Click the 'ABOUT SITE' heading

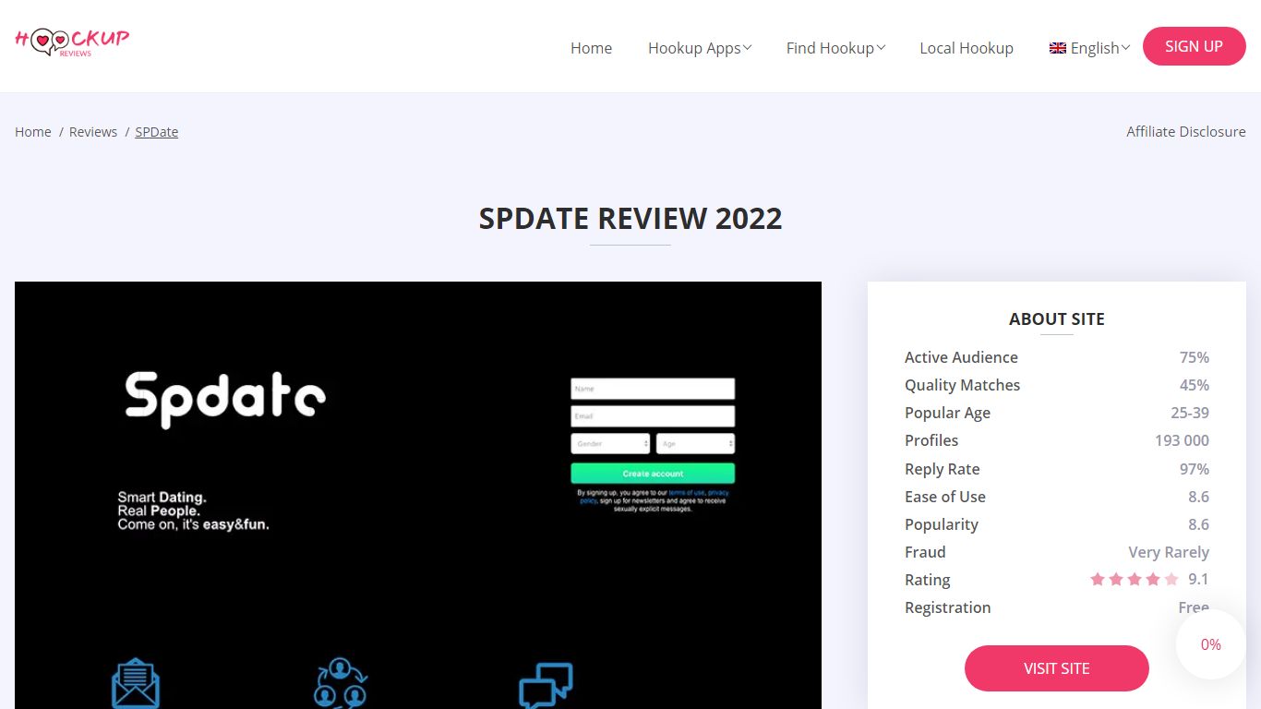(1057, 319)
